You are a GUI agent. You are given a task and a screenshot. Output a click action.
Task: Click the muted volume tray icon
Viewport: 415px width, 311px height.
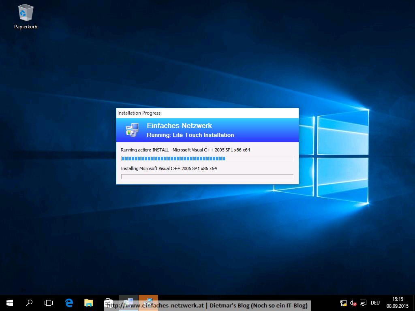point(353,303)
